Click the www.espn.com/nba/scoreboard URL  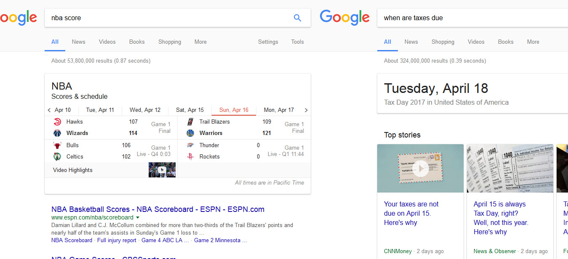[92, 218]
